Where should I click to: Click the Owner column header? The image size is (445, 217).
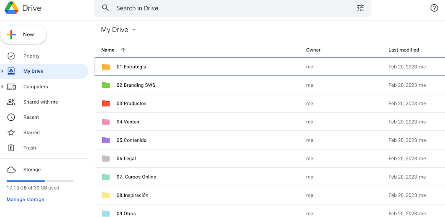click(x=313, y=50)
